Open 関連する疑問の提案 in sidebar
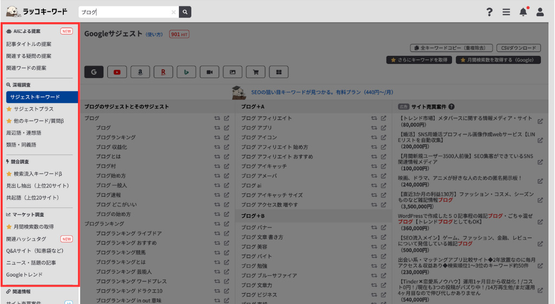Image resolution: width=555 pixels, height=304 pixels. click(29, 56)
